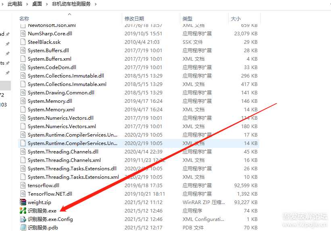Click the System.Memory.xml file icon
The height and width of the screenshot is (231, 331).
tap(23, 110)
